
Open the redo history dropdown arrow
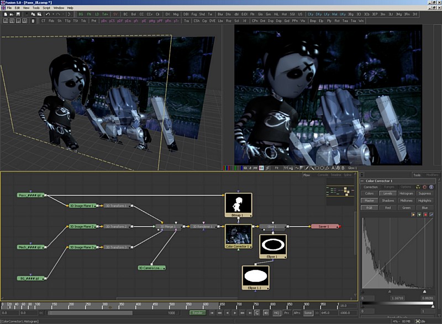tap(64, 14)
